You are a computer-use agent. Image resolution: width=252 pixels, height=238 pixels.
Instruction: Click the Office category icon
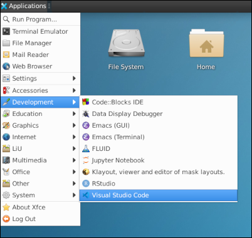pos(6,172)
